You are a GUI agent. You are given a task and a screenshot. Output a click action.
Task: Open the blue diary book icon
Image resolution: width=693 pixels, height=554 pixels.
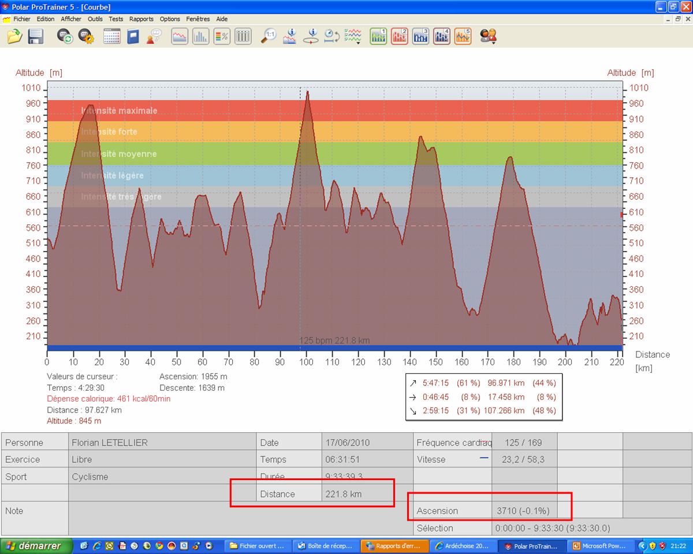click(133, 36)
